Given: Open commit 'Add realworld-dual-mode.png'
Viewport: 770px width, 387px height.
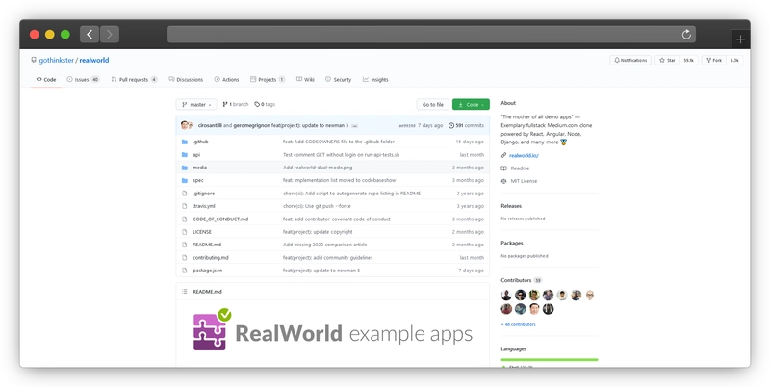Looking at the screenshot, I should pyautogui.click(x=318, y=168).
